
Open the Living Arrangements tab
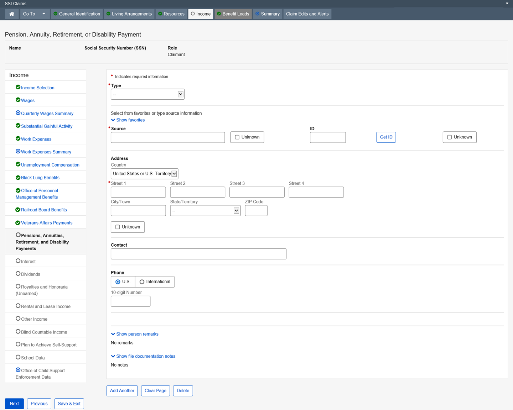click(129, 14)
